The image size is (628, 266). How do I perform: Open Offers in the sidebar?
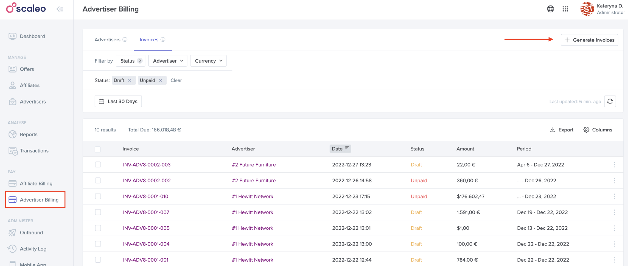pos(21,69)
